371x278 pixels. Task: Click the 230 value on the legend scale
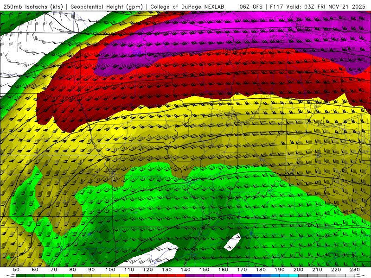[355, 270]
